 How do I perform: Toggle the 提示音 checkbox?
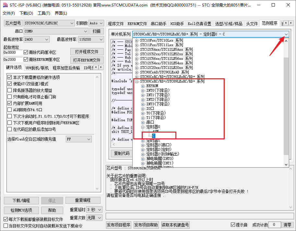[232, 225]
